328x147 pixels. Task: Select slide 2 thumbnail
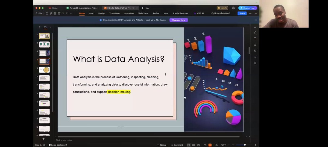pyautogui.click(x=44, y=44)
